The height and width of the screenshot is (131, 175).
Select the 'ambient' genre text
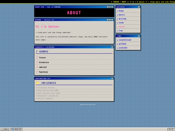[43, 67]
